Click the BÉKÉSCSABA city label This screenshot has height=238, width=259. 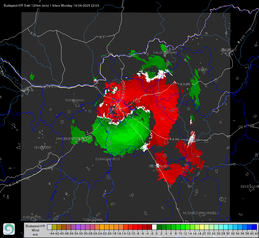(250, 187)
